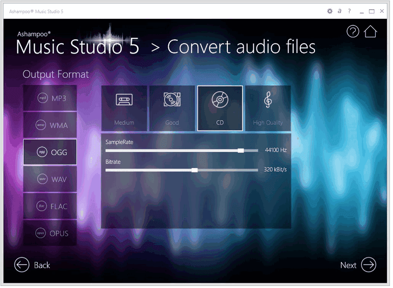Image resolution: width=393 pixels, height=288 pixels.
Task: Select the OPUS output format
Action: 50,233
